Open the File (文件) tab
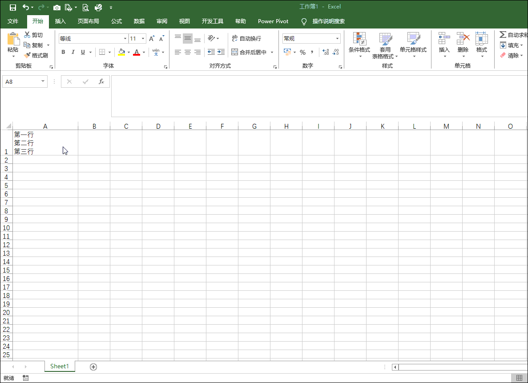The width and height of the screenshot is (528, 383). [x=13, y=21]
